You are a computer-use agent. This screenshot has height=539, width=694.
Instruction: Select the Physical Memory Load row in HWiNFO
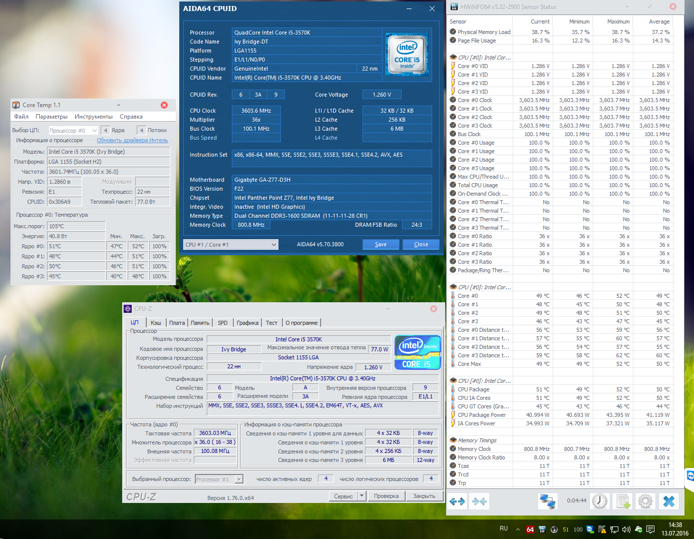click(560, 32)
